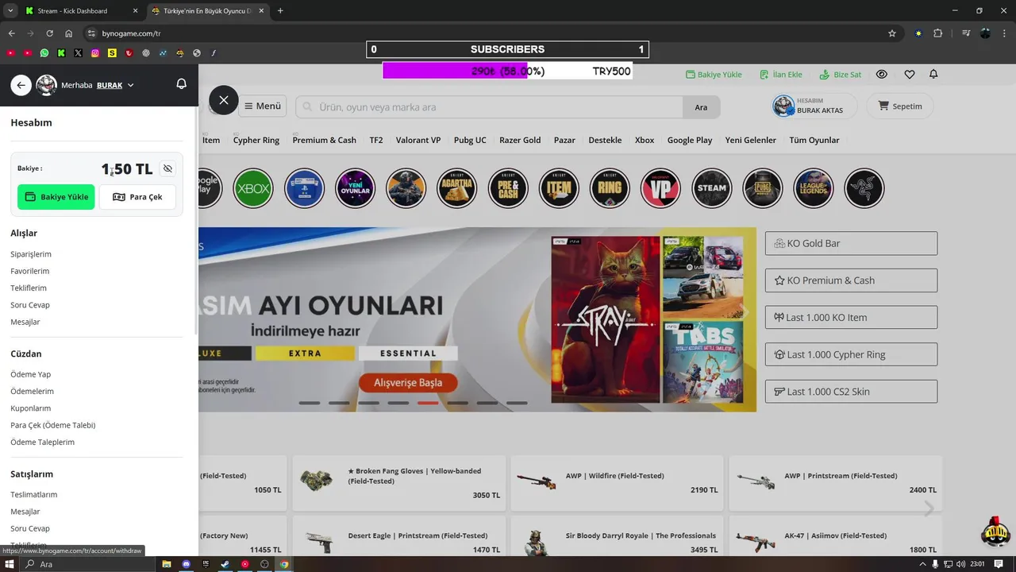This screenshot has width=1016, height=572.
Task: Click the KO Gold Bar button
Action: (x=851, y=243)
